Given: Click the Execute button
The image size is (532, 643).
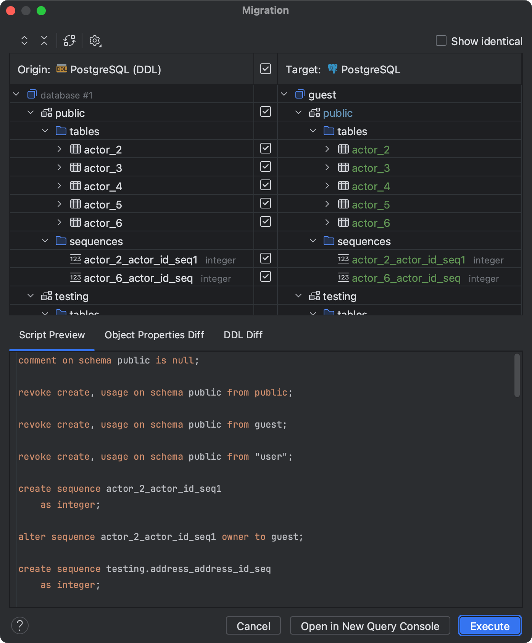Looking at the screenshot, I should click(490, 626).
